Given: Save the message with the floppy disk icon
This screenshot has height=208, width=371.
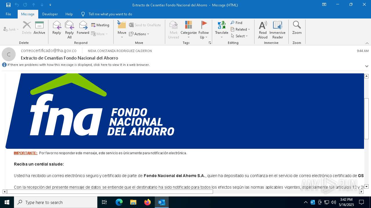Looking at the screenshot, I should (8, 5).
